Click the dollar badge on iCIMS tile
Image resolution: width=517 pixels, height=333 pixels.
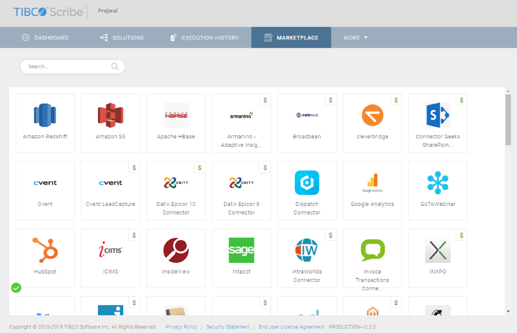pyautogui.click(x=134, y=235)
